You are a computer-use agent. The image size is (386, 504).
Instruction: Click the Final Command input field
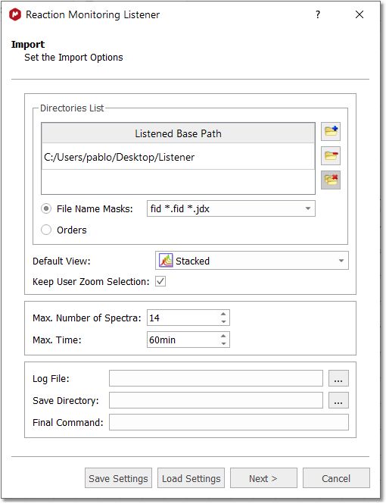point(229,422)
